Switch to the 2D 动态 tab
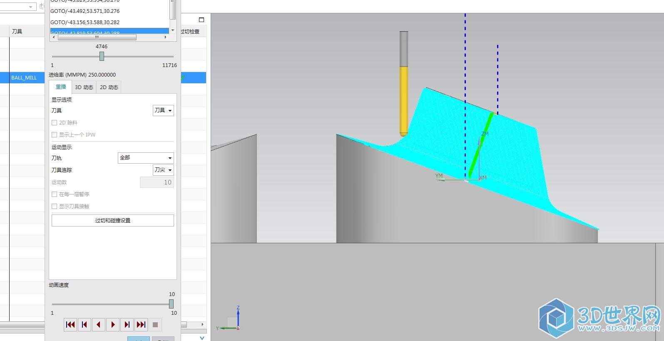Screen dimensions: 664x341 109,87
